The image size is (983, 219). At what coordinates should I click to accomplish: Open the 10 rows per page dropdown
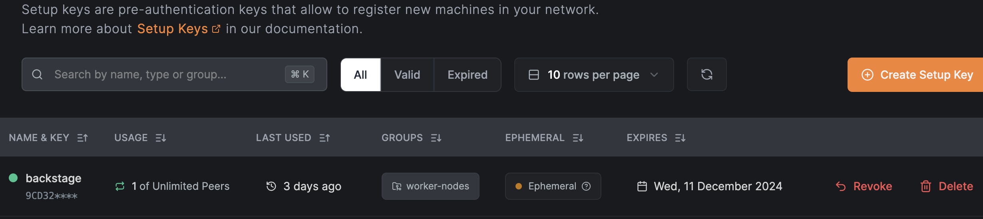[x=594, y=75]
